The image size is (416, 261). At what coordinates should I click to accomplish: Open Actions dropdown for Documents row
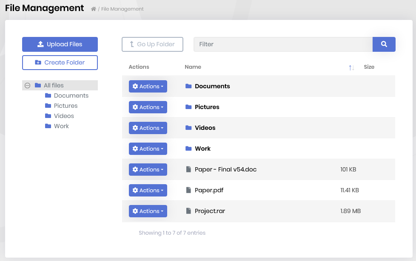(x=148, y=86)
